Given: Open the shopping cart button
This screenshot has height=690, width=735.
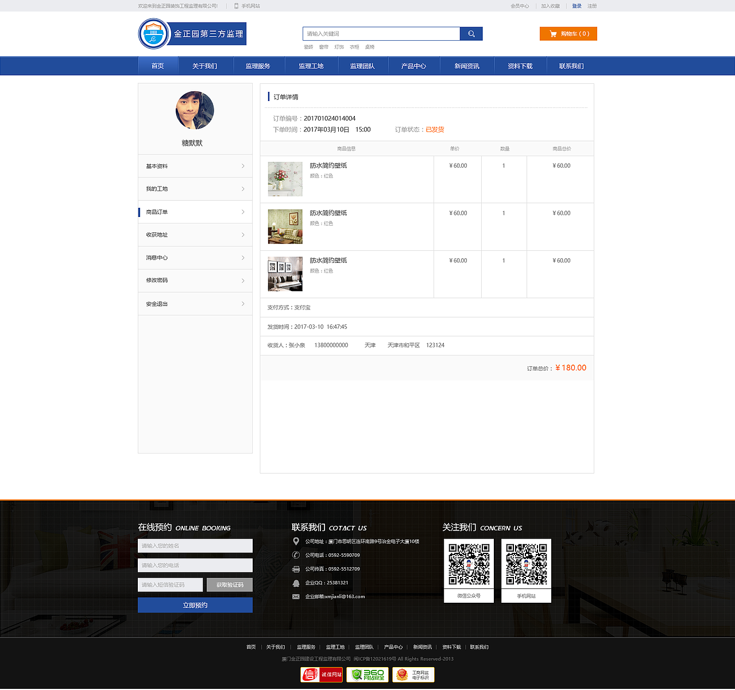Looking at the screenshot, I should click(x=568, y=34).
